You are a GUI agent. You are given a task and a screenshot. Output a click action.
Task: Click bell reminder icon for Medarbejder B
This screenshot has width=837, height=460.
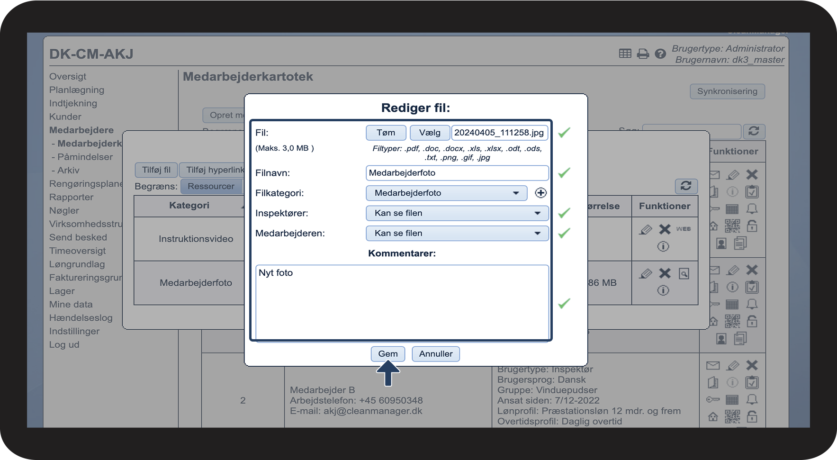click(x=752, y=399)
